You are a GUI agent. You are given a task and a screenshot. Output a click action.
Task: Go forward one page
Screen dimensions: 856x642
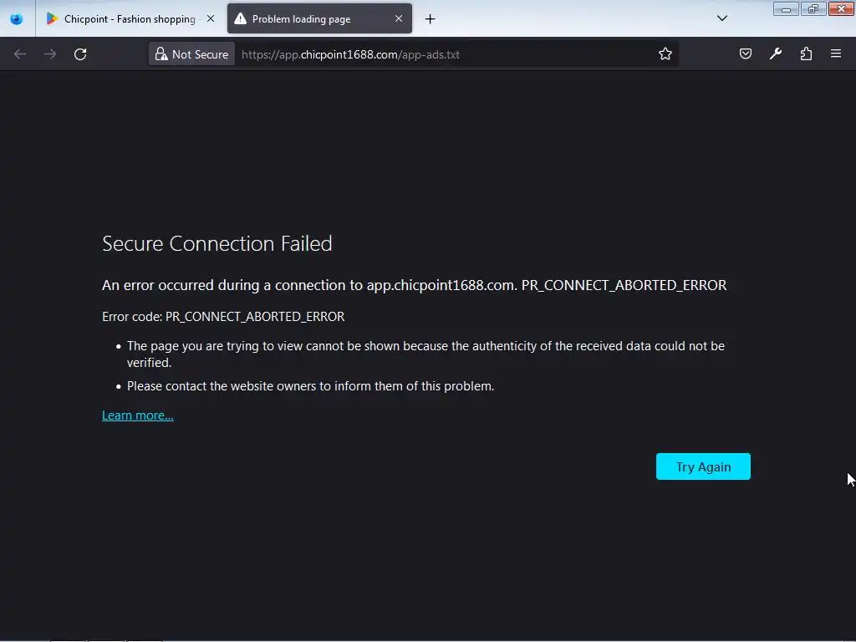[x=50, y=54]
